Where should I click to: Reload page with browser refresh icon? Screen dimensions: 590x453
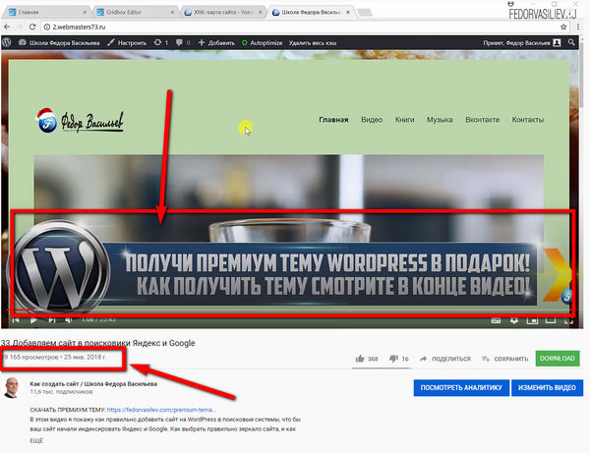tap(32, 27)
